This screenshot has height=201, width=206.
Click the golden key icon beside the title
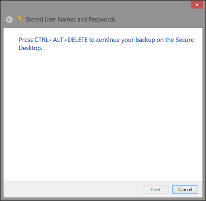point(21,19)
